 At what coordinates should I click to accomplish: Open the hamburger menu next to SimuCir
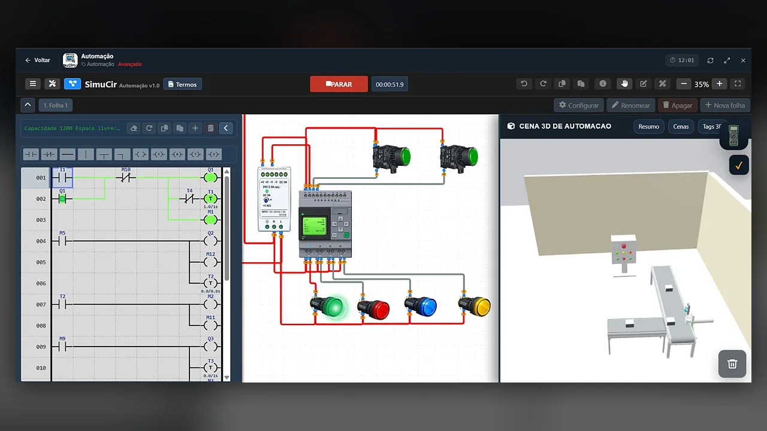(33, 84)
